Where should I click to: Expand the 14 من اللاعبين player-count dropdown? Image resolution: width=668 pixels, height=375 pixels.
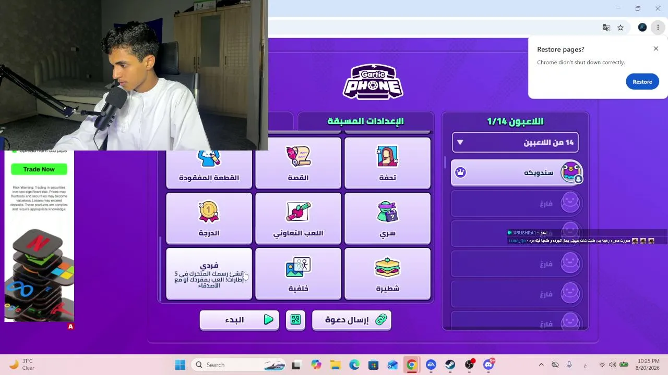[x=515, y=142]
